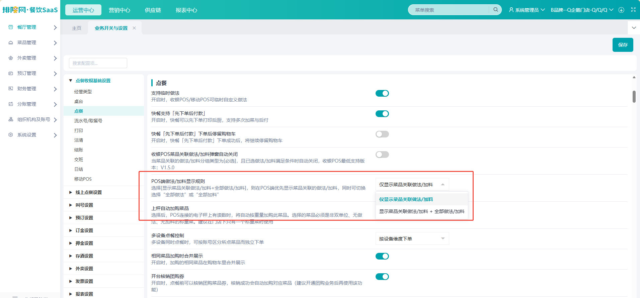The height and width of the screenshot is (298, 640).
Task: Click the 系统管理员 user icon
Action: coord(511,10)
